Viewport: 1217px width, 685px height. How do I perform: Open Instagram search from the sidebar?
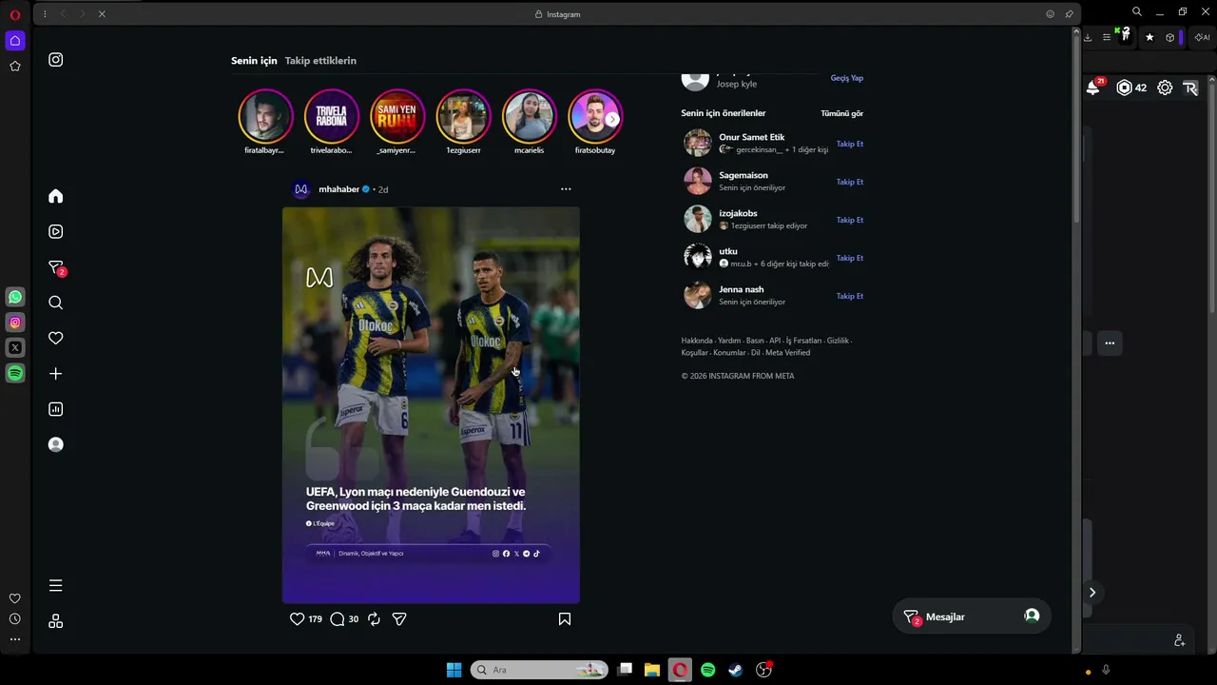pos(56,303)
